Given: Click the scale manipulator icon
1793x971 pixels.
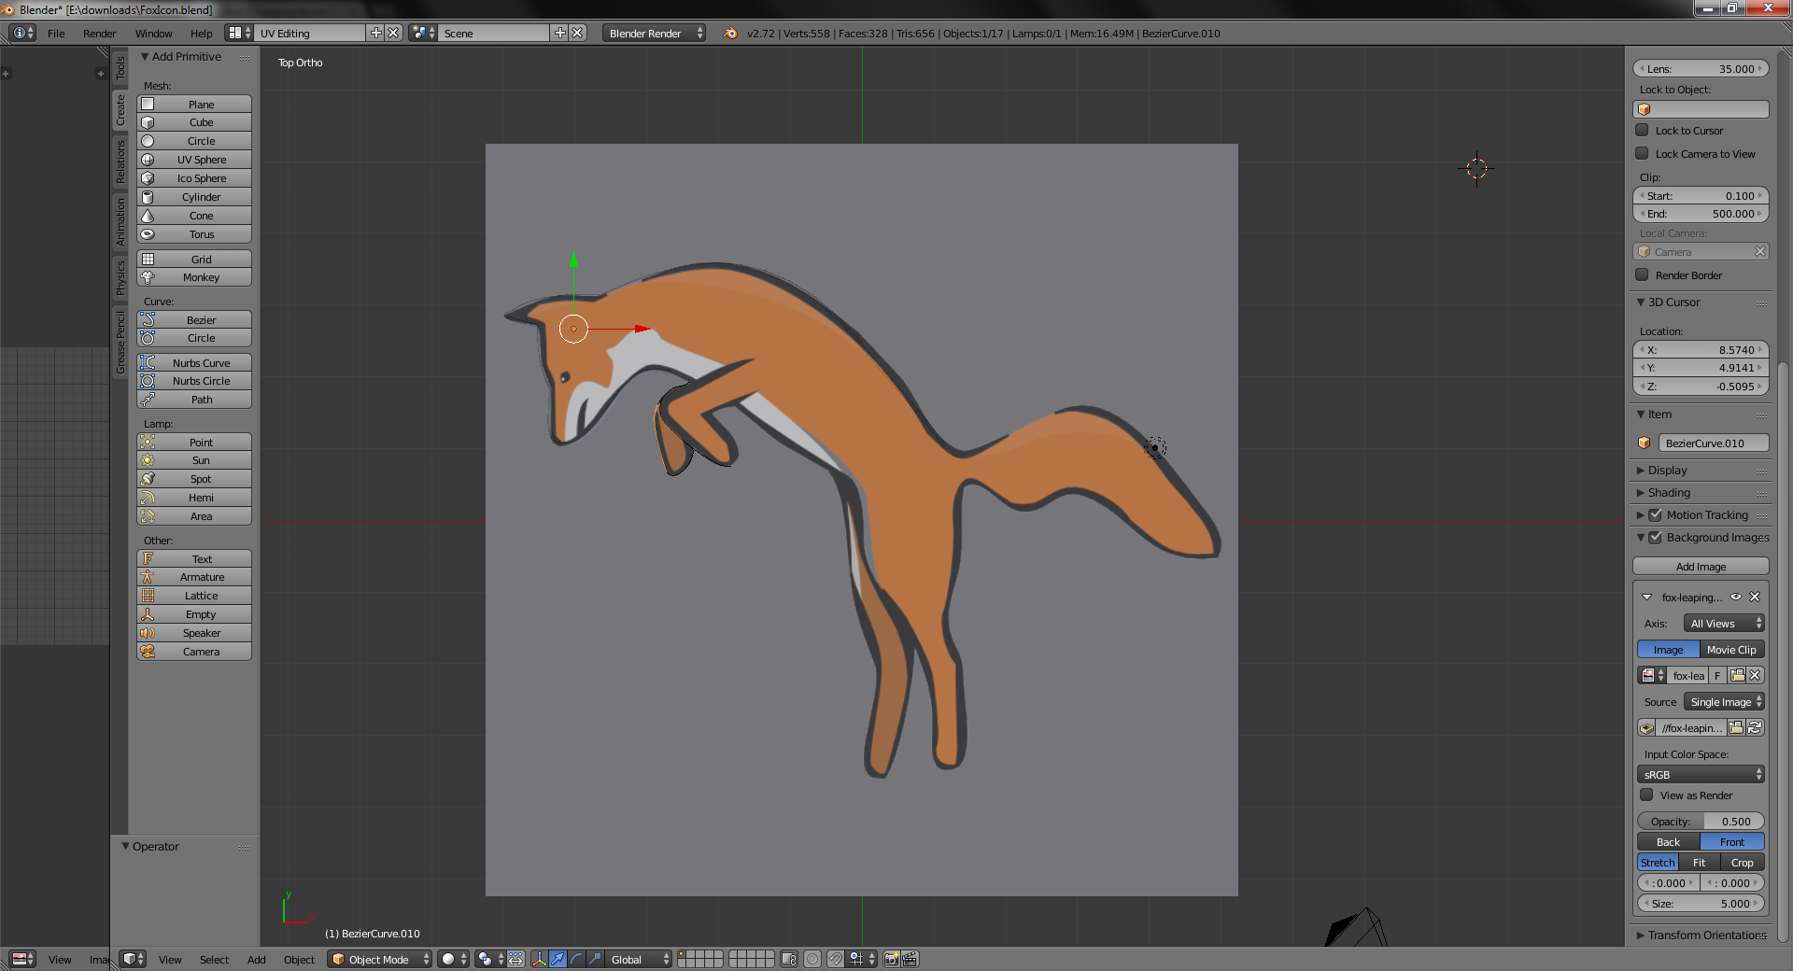Looking at the screenshot, I should [x=595, y=959].
